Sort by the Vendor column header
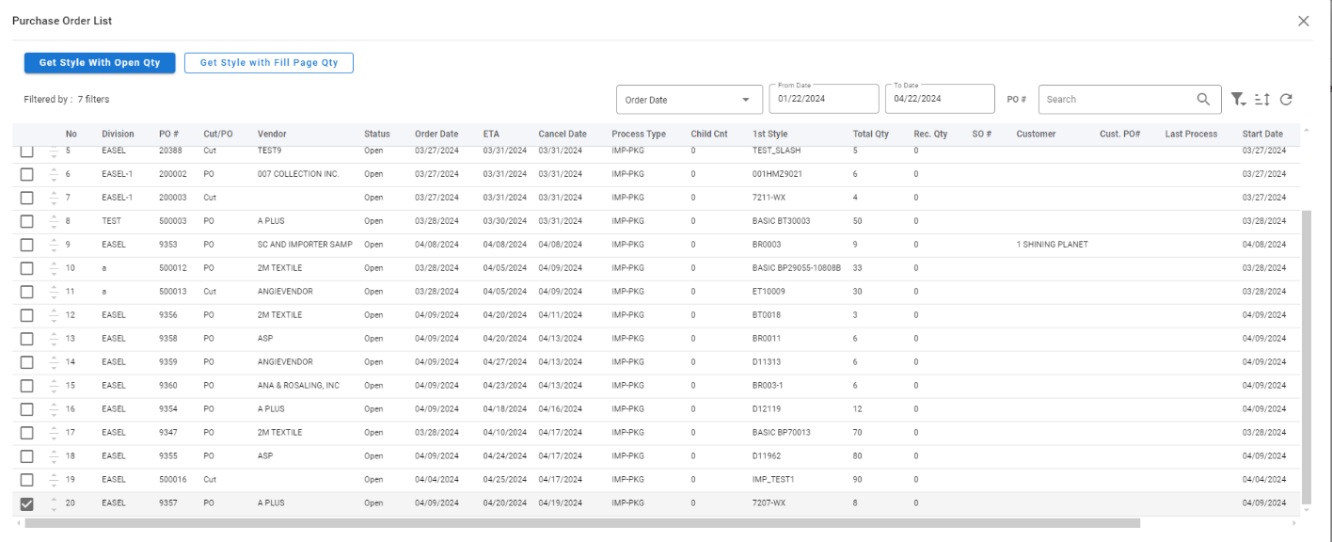The image size is (1332, 542). click(272, 134)
